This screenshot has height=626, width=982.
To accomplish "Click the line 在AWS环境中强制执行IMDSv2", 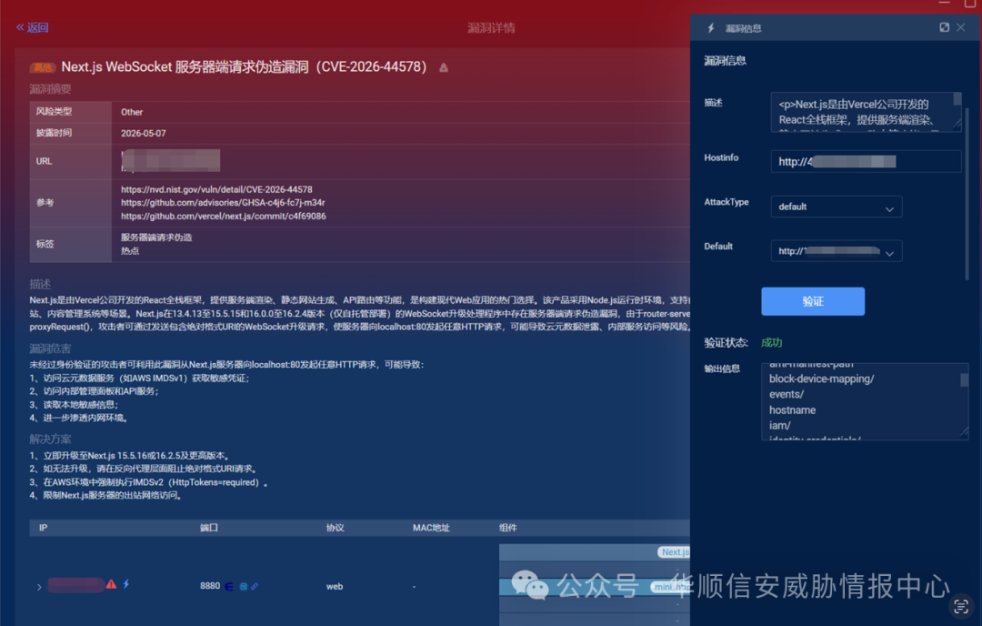I will click(x=149, y=482).
